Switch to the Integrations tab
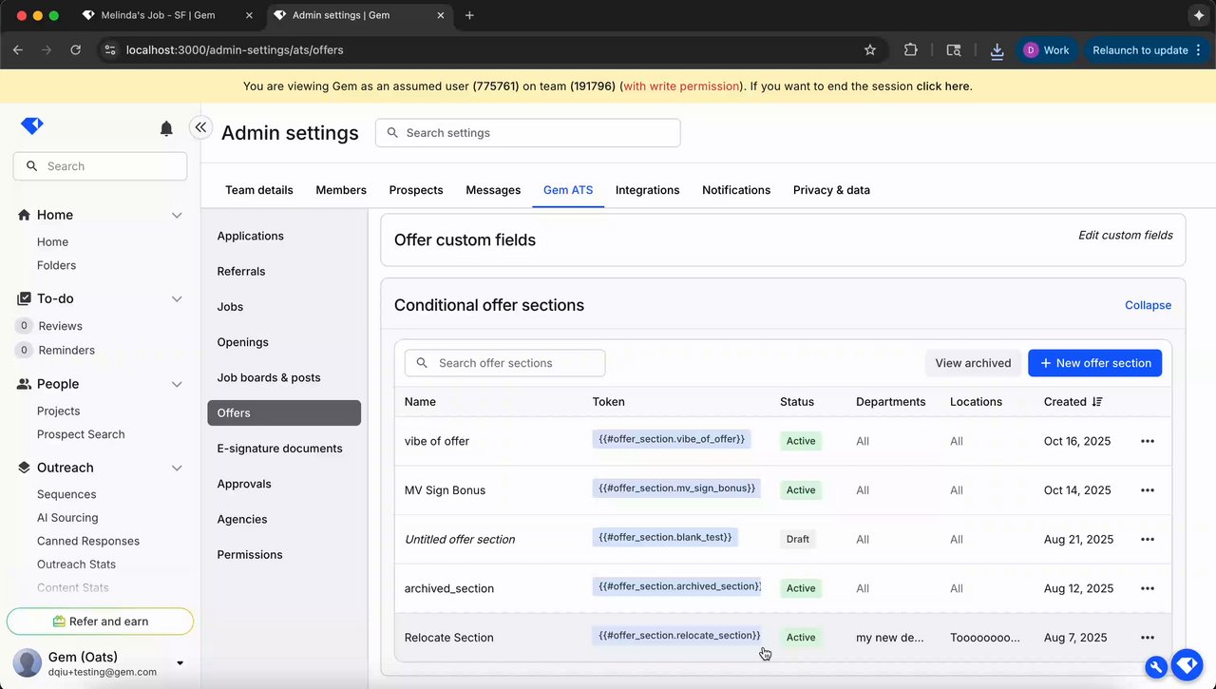 point(647,190)
